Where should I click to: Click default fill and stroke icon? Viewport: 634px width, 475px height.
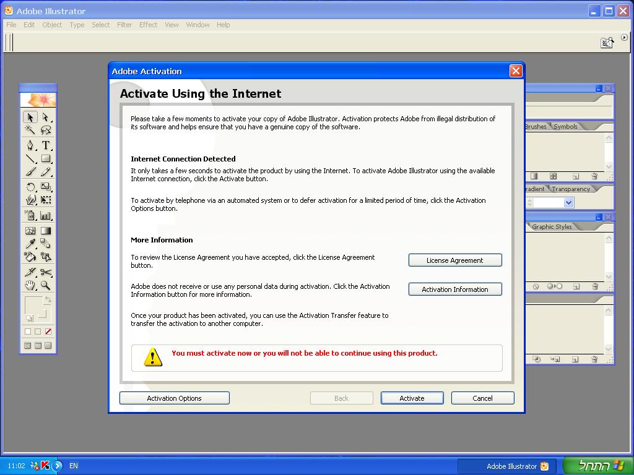(29, 319)
